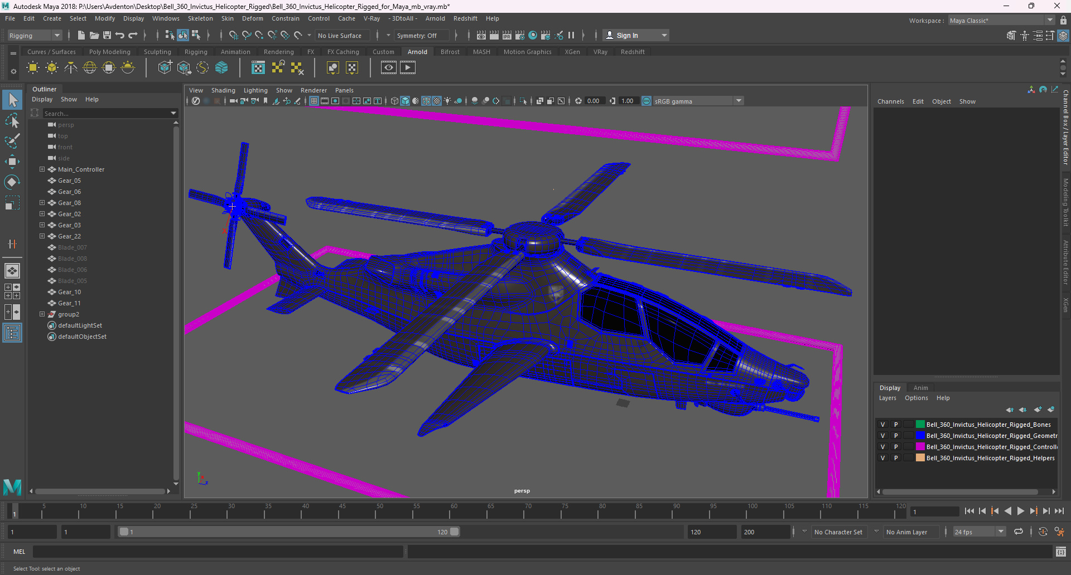Image resolution: width=1071 pixels, height=575 pixels.
Task: Open the Symmetry Off dropdown
Action: click(421, 36)
